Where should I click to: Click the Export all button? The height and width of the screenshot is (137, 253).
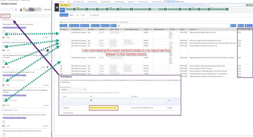pos(95,26)
